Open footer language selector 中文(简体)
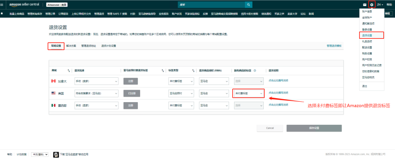 click(x=39, y=154)
